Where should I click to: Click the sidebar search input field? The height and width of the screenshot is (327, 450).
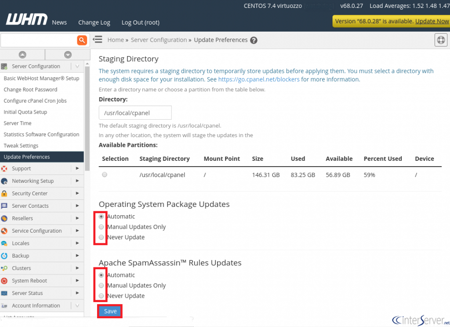coord(39,40)
